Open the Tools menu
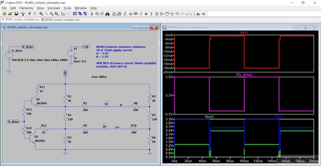Viewport: 321px width, 166px height. [67, 8]
